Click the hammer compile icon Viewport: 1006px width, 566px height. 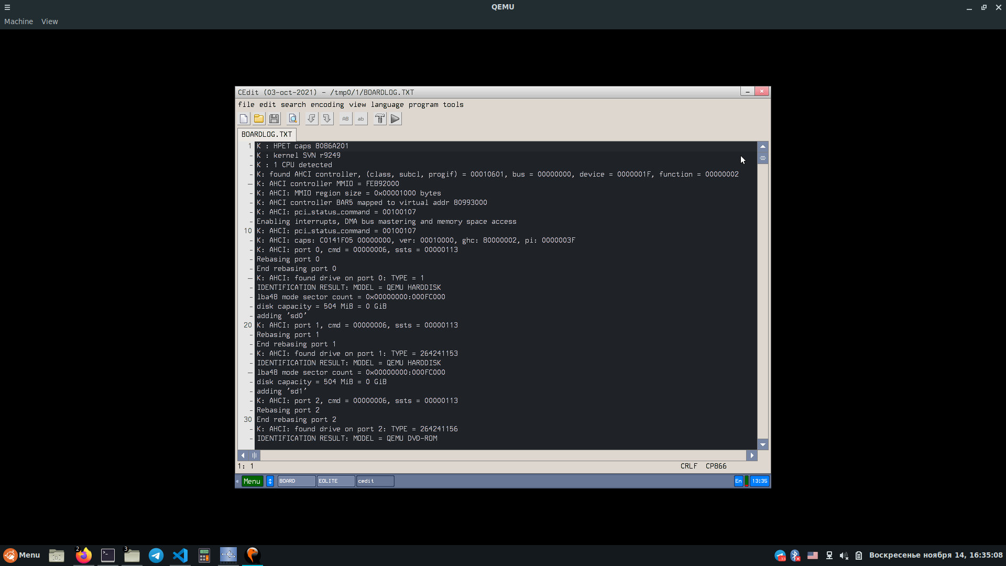[380, 119]
